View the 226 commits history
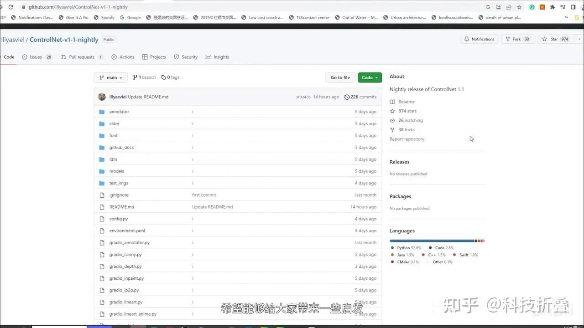The image size is (584, 328). coord(360,97)
